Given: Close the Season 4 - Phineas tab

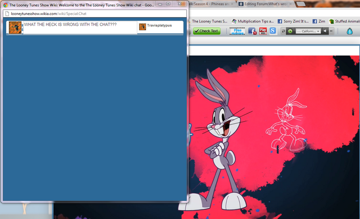Looking at the screenshot, I should [x=232, y=4].
